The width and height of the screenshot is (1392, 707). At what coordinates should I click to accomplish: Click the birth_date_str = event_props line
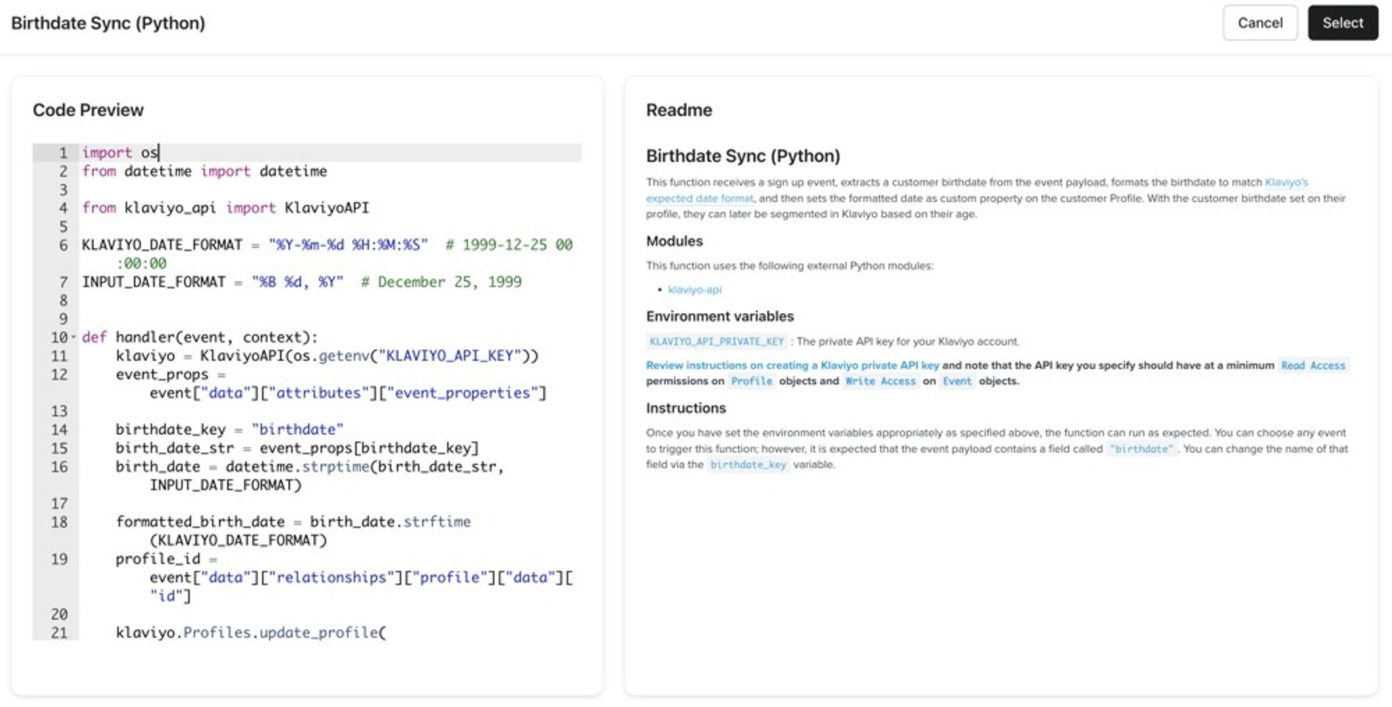pos(297,448)
